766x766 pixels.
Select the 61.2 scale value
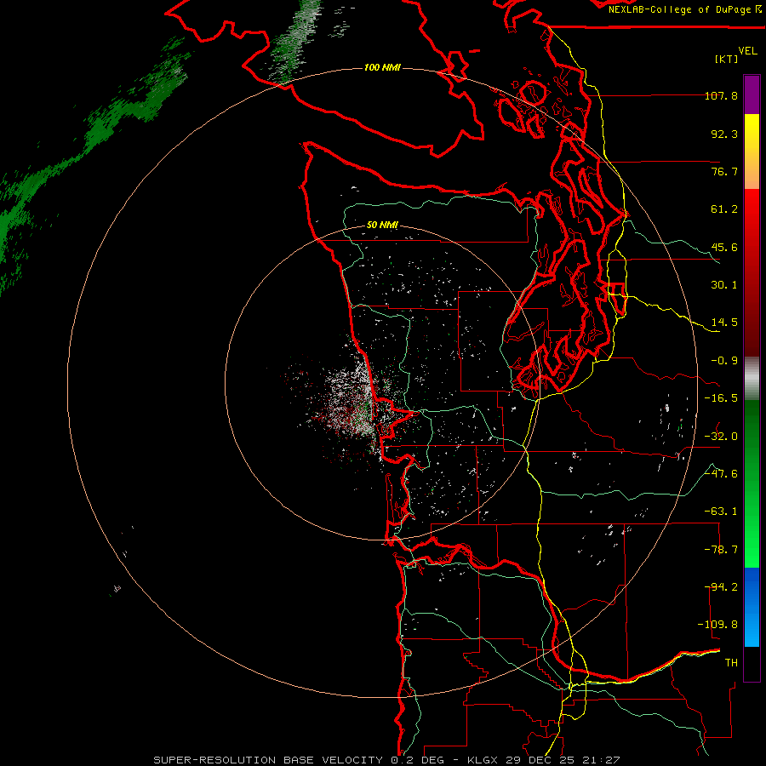724,209
